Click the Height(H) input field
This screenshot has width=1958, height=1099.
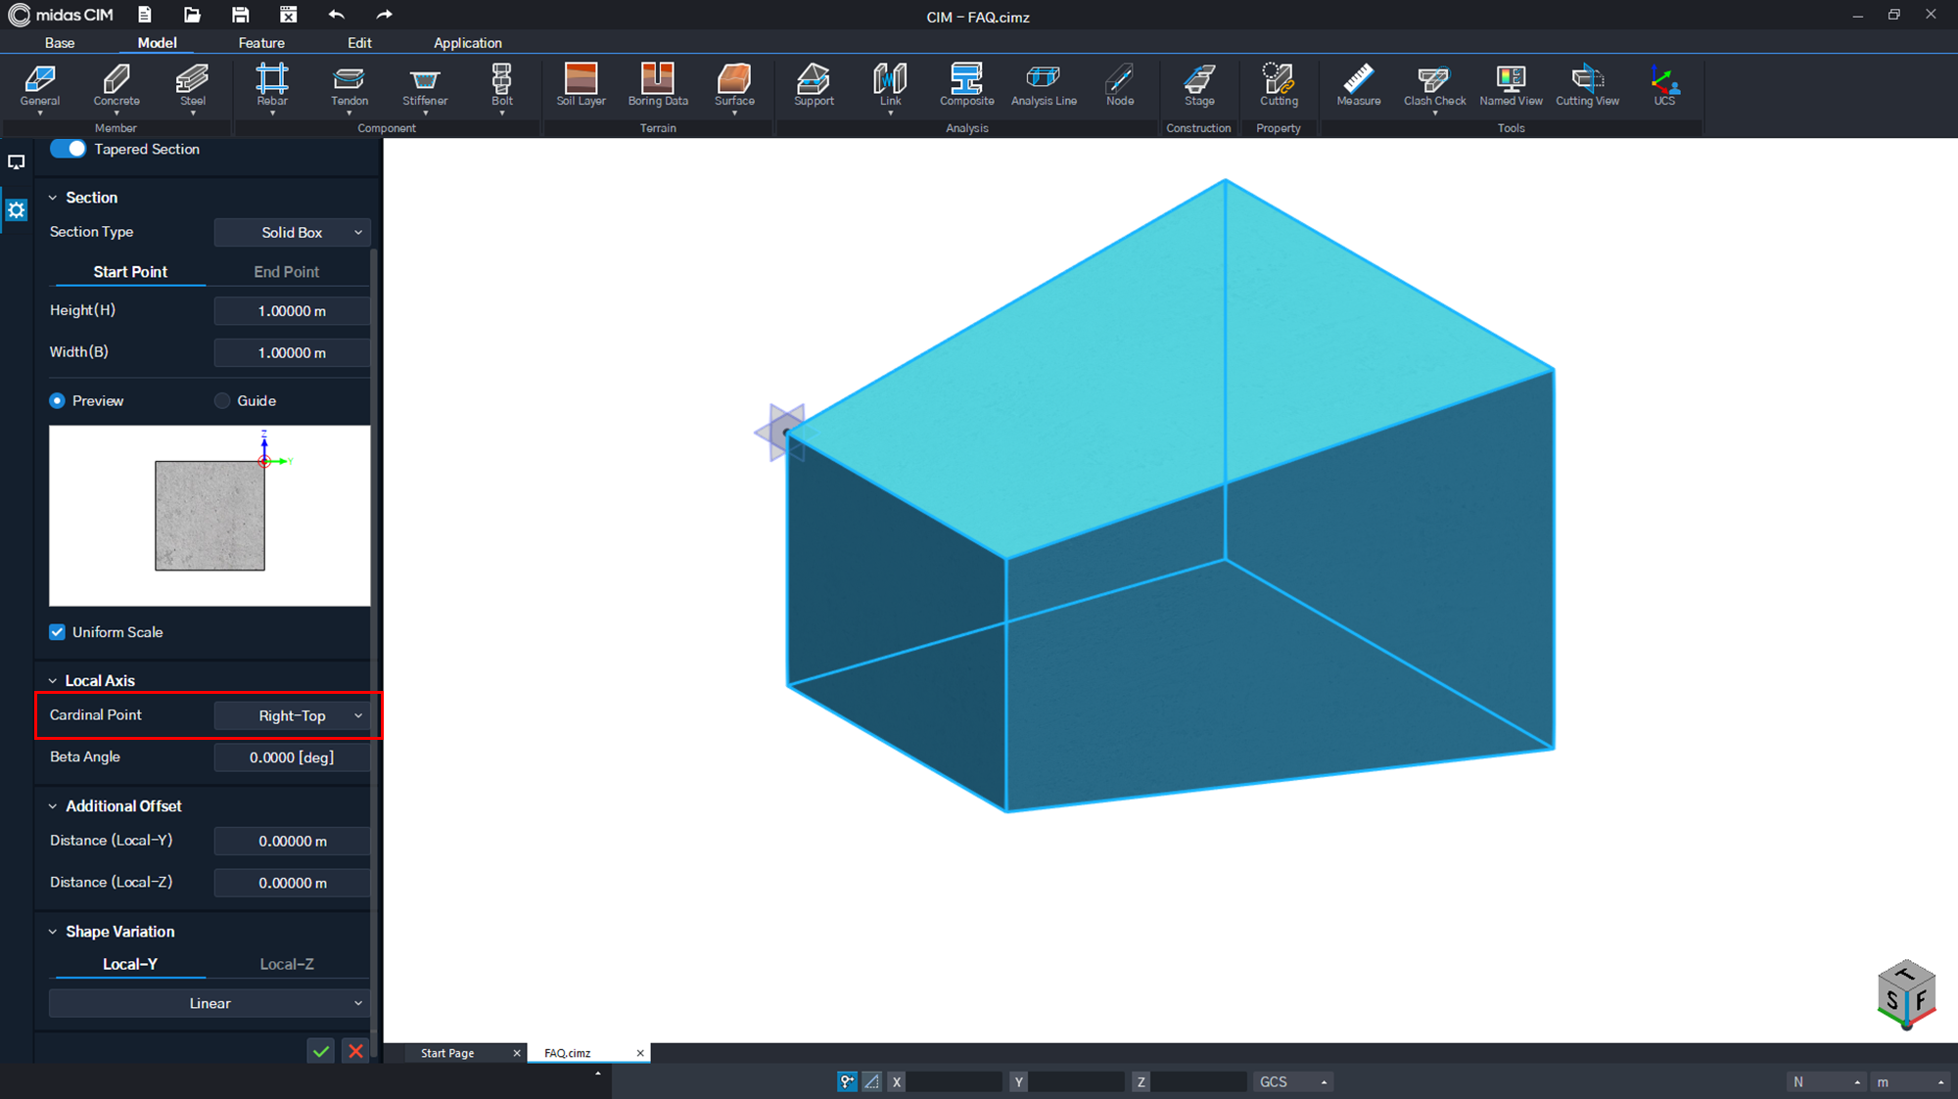coord(292,310)
